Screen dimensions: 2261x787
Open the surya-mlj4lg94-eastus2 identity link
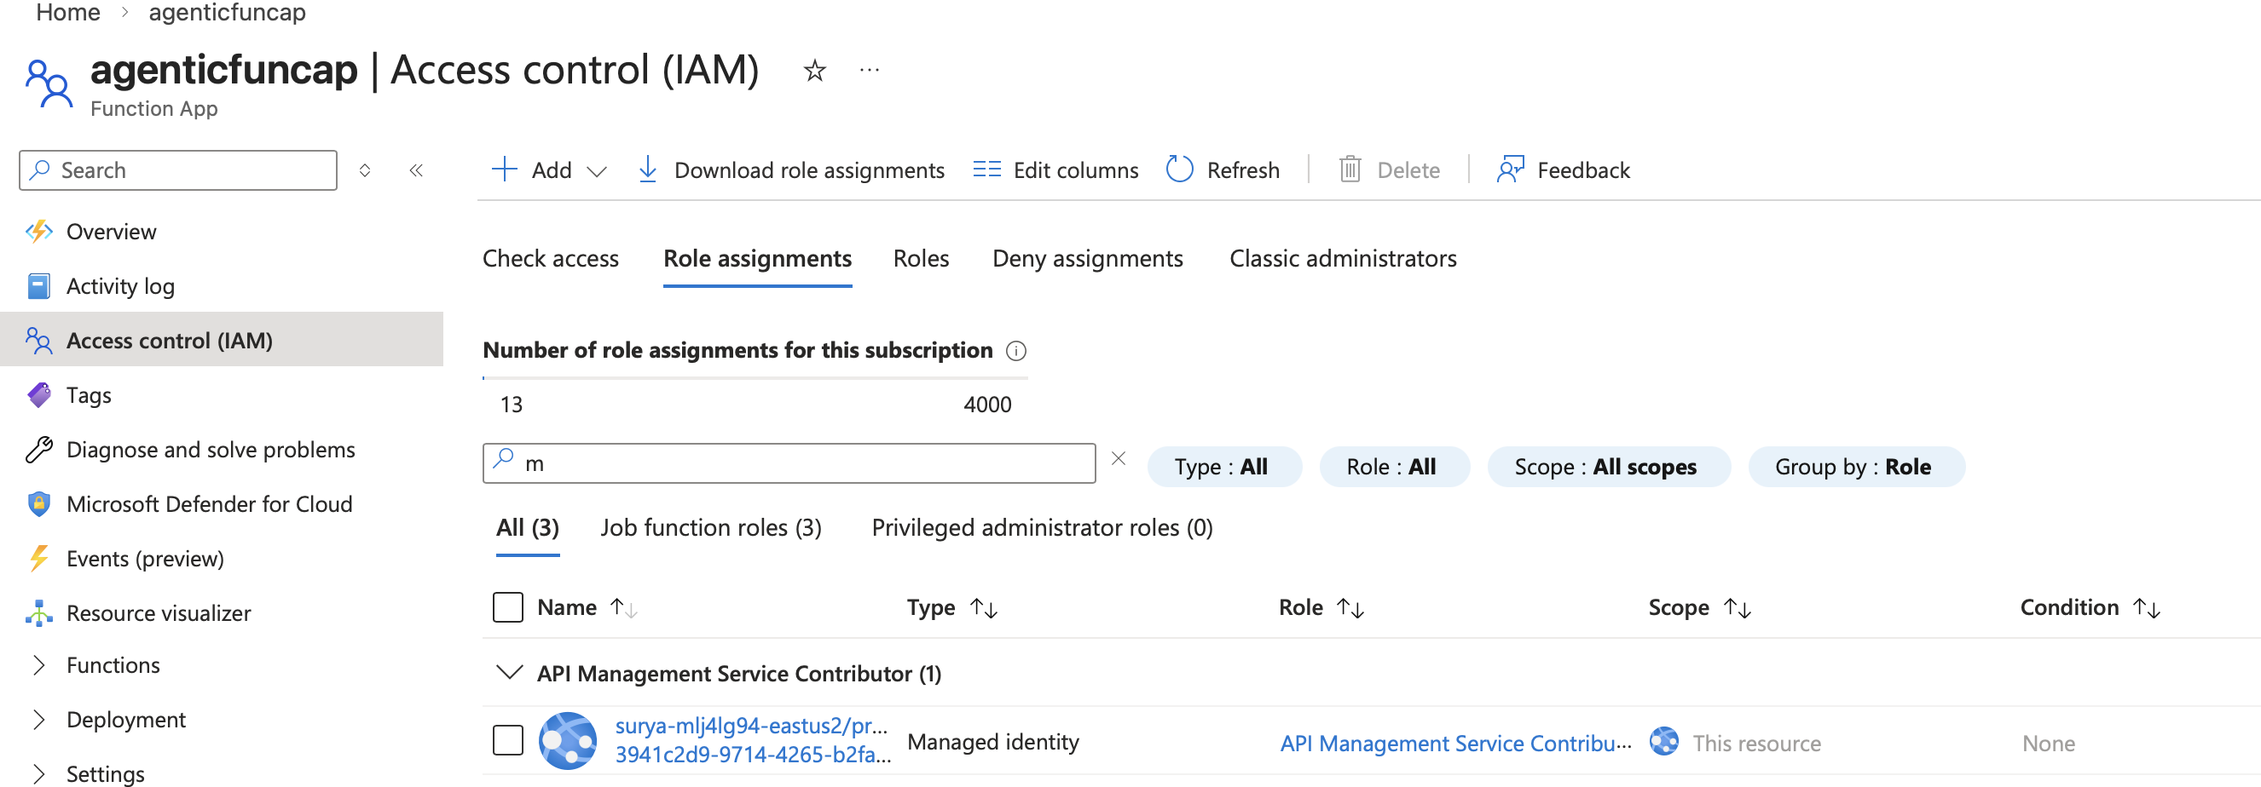point(750,726)
